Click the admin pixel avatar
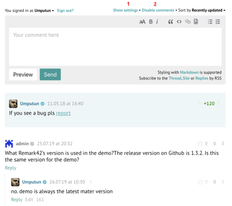232x206 pixels. pyautogui.click(x=9, y=144)
